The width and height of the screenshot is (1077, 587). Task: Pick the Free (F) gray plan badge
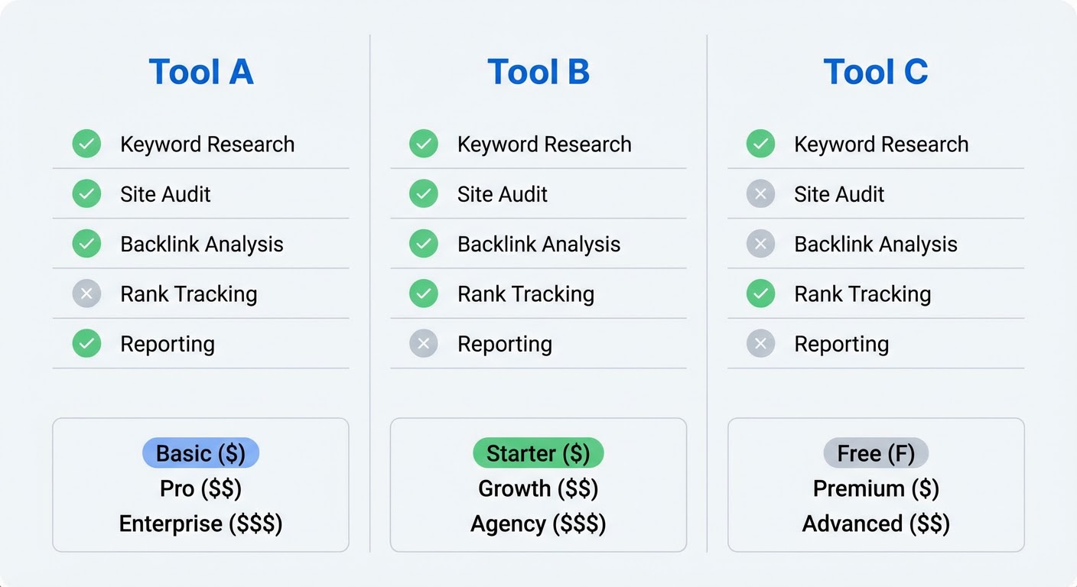point(876,453)
